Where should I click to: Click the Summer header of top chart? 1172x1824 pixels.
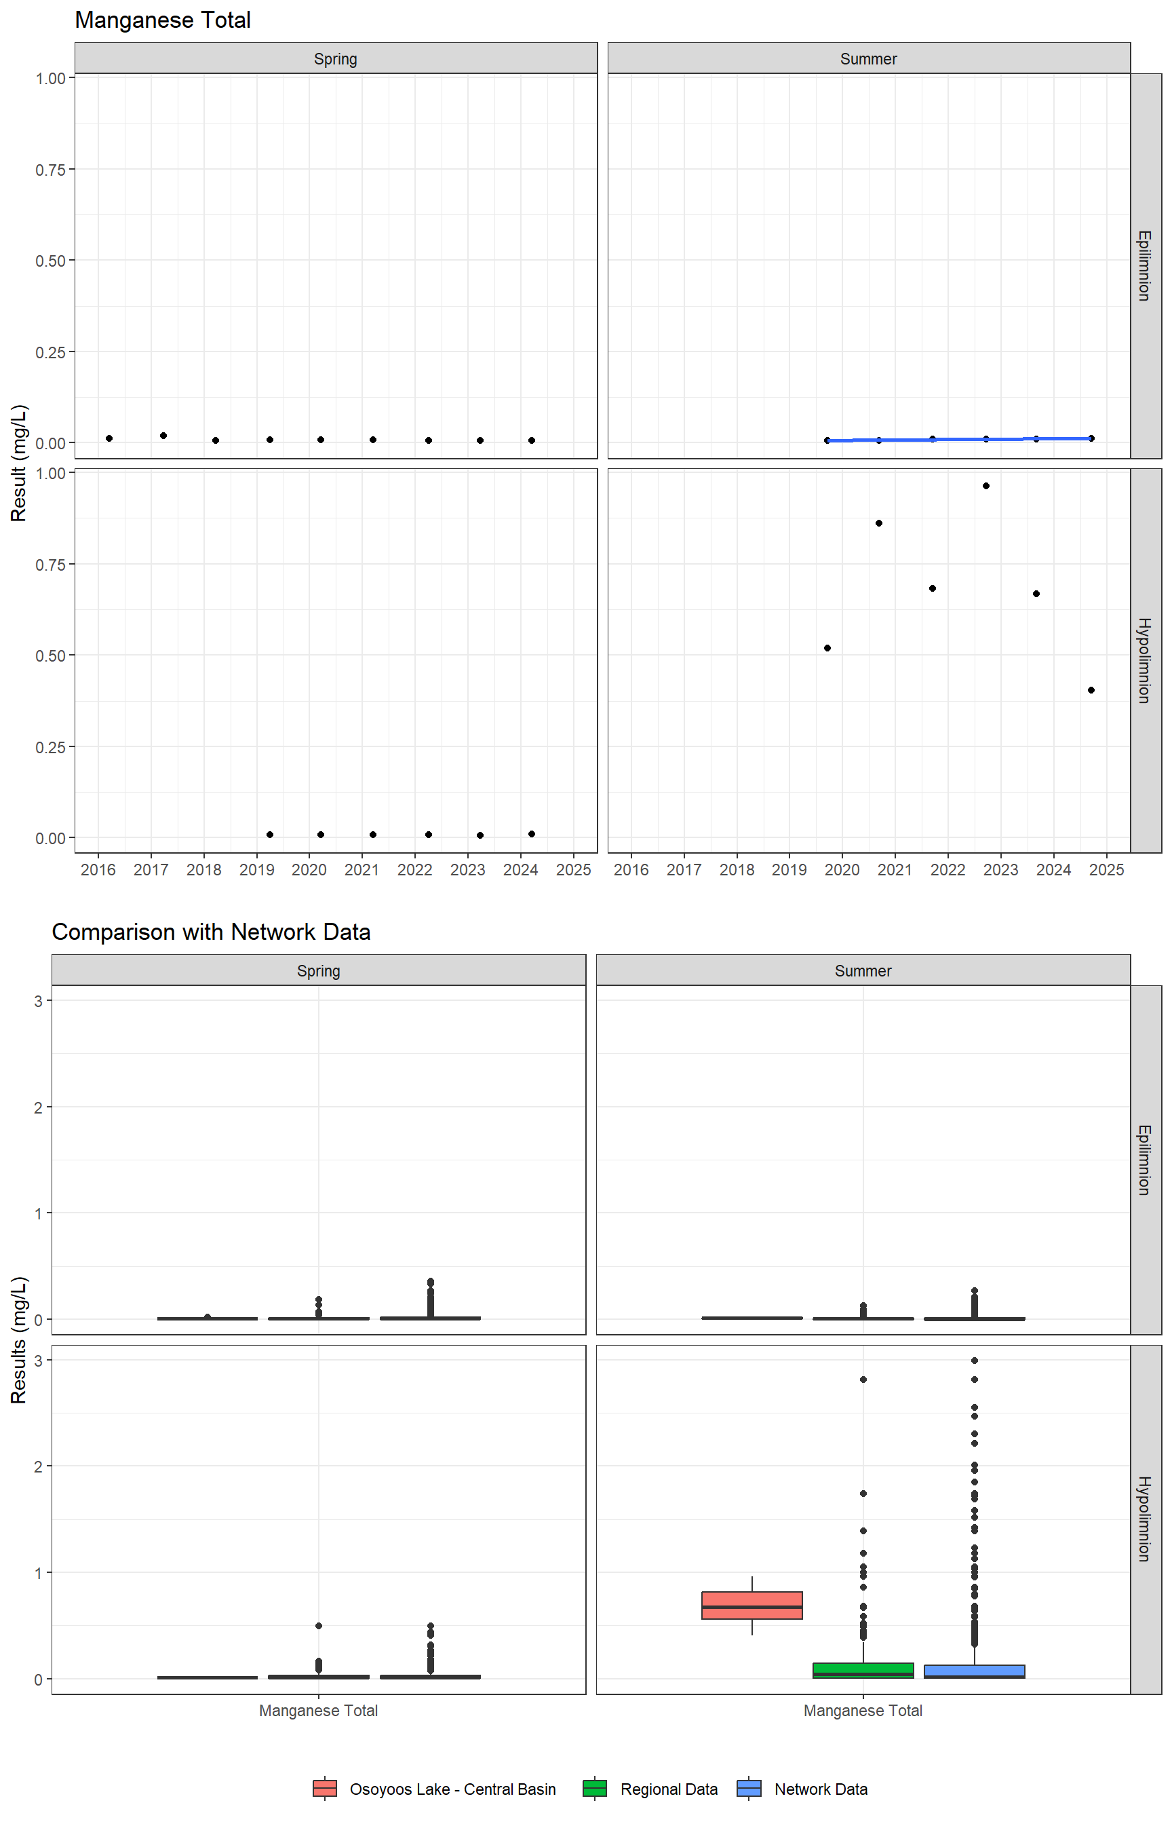click(x=869, y=58)
